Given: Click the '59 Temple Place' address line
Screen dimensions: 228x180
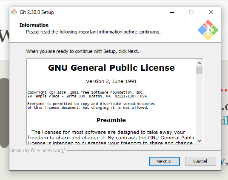Looking at the screenshot, I should [87, 96].
